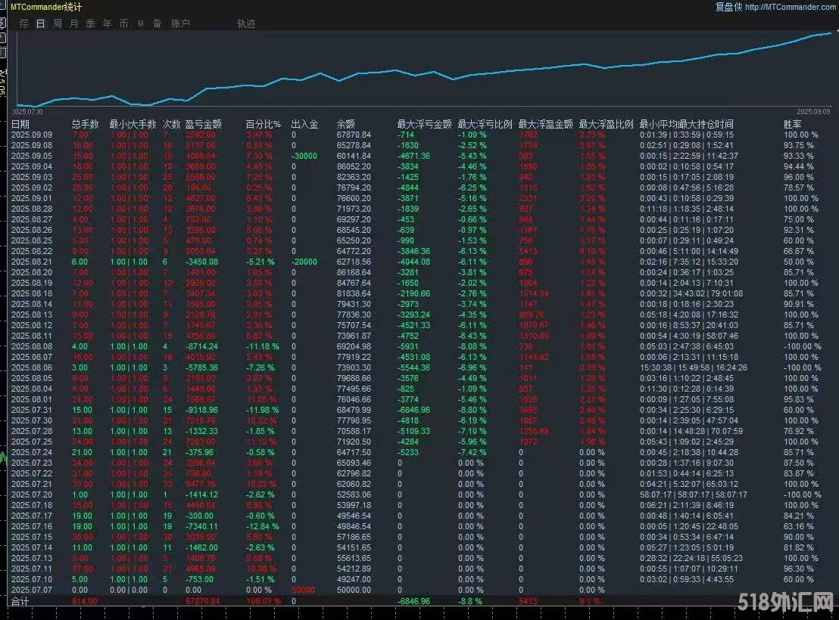Select the 周 weekly statistics tab
839x620 pixels.
pyautogui.click(x=58, y=23)
